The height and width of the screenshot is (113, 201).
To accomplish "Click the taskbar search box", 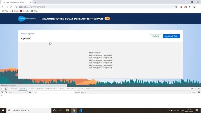I will click(29, 110).
